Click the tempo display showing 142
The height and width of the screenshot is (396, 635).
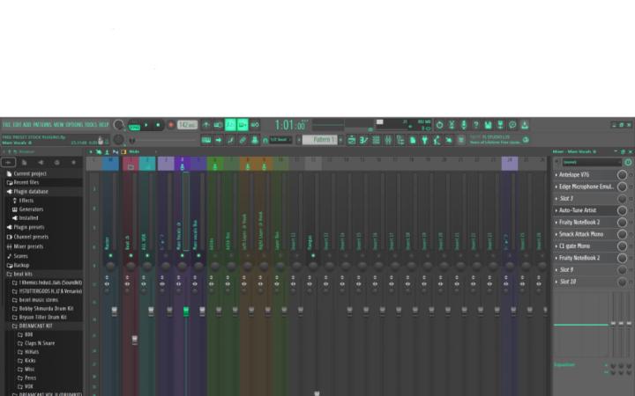(x=186, y=125)
